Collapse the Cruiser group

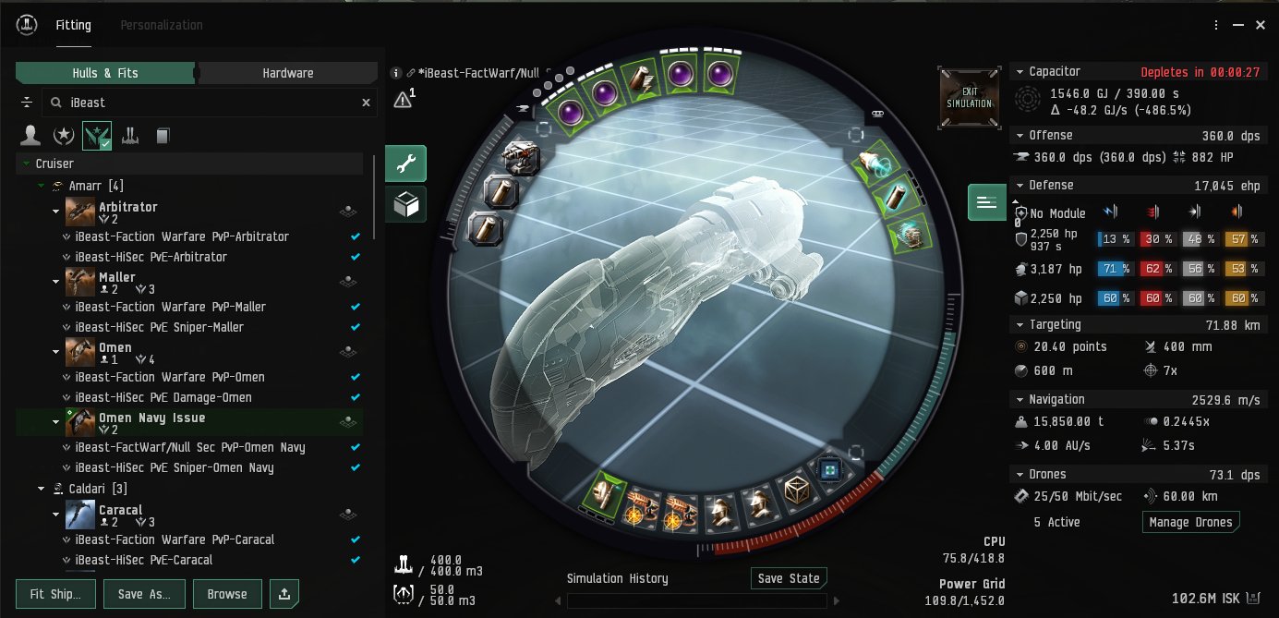coord(26,164)
